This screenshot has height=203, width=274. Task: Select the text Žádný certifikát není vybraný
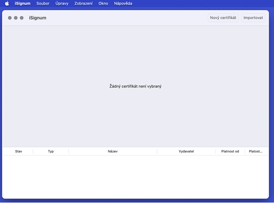tap(136, 86)
